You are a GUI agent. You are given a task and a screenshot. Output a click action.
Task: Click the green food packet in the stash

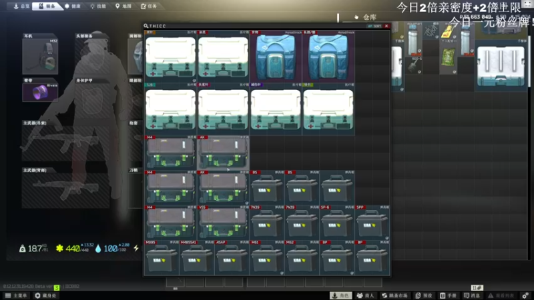click(448, 57)
